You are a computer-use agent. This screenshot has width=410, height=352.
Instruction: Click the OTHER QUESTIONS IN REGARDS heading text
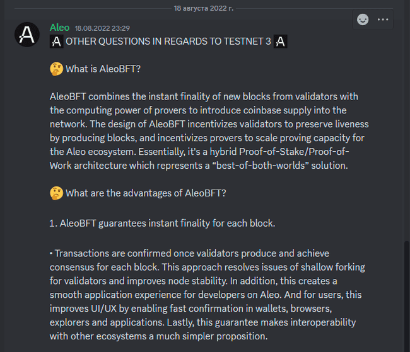tap(168, 42)
